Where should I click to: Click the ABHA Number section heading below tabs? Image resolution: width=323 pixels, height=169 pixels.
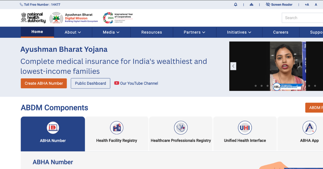pos(53,162)
